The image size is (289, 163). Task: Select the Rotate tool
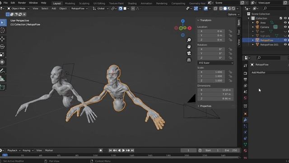tap(2, 47)
